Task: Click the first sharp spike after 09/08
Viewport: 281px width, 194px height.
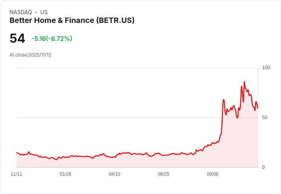Action: [x=223, y=100]
